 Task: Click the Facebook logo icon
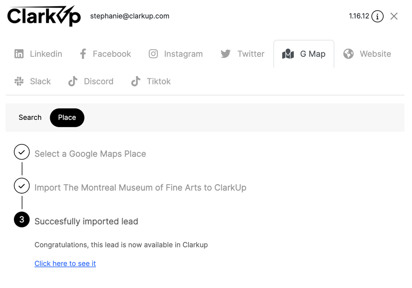[83, 54]
